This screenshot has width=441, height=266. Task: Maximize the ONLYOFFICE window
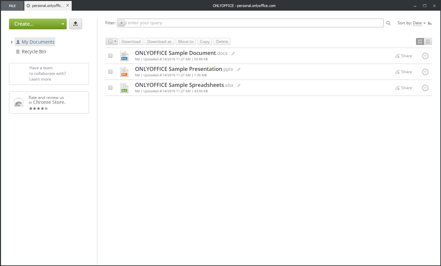tap(425, 6)
